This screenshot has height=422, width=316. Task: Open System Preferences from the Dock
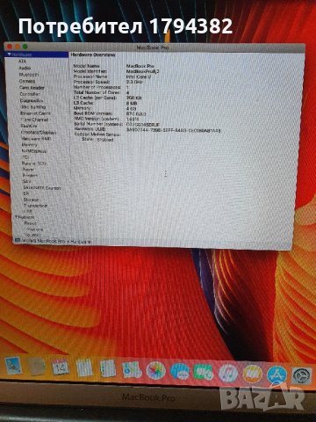[301, 376]
